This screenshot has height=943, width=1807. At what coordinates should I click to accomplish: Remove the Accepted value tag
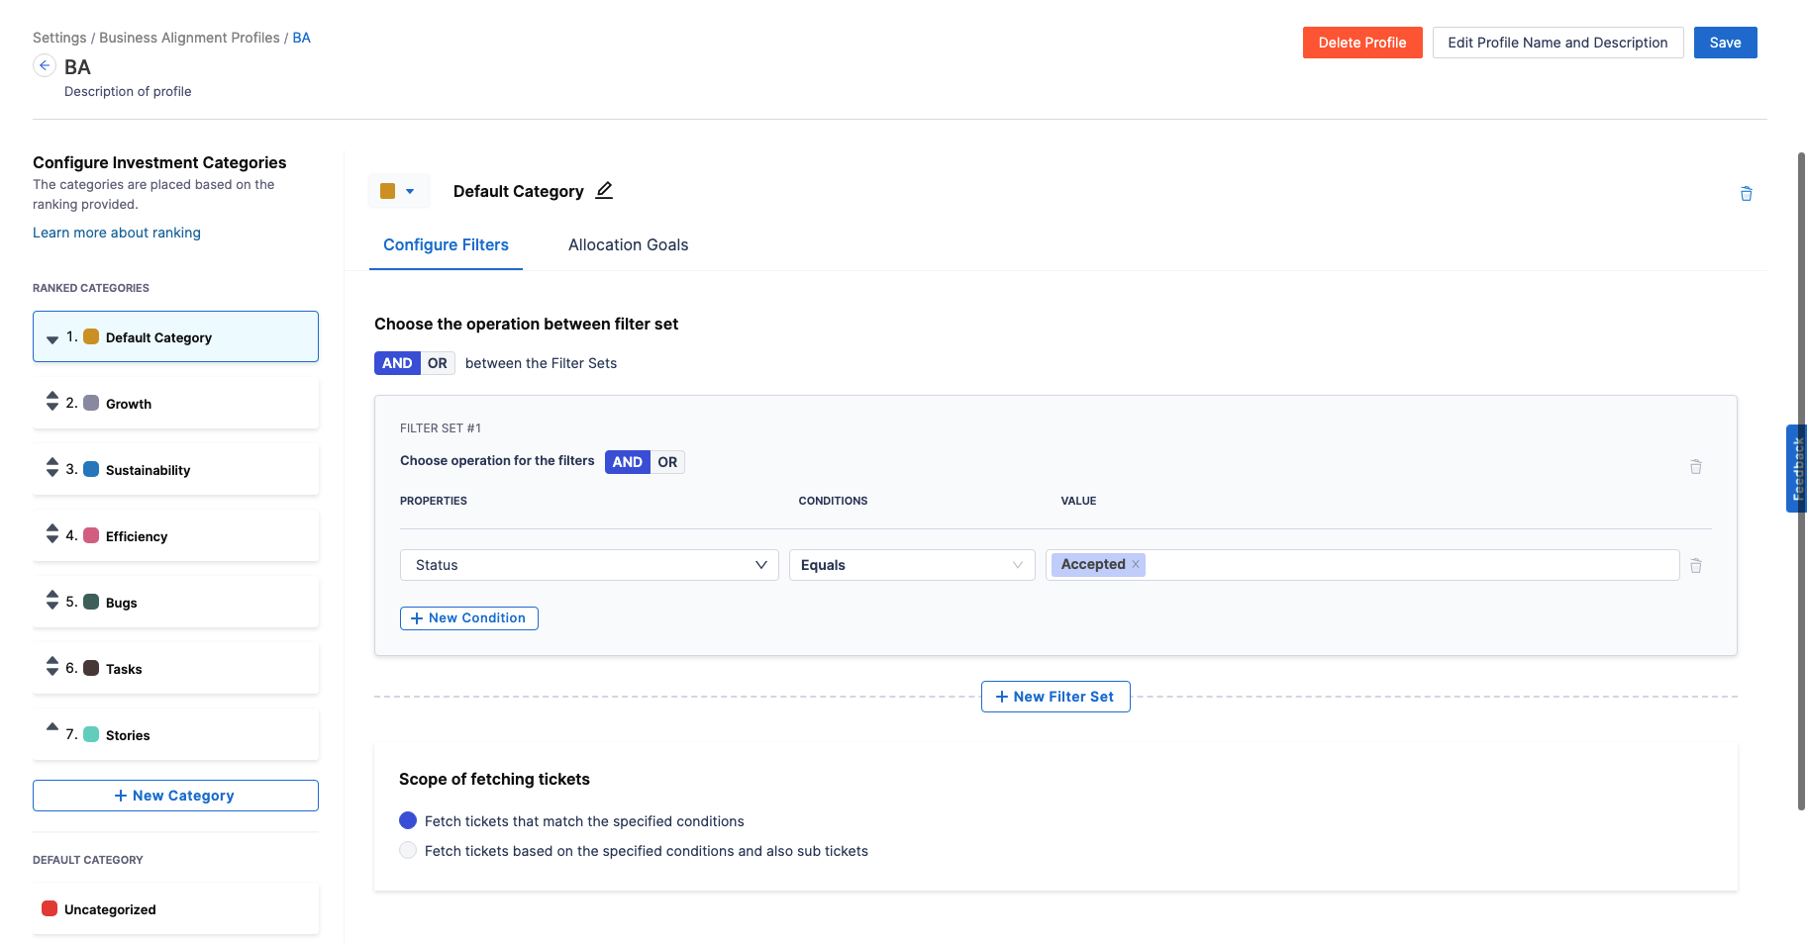(1136, 564)
